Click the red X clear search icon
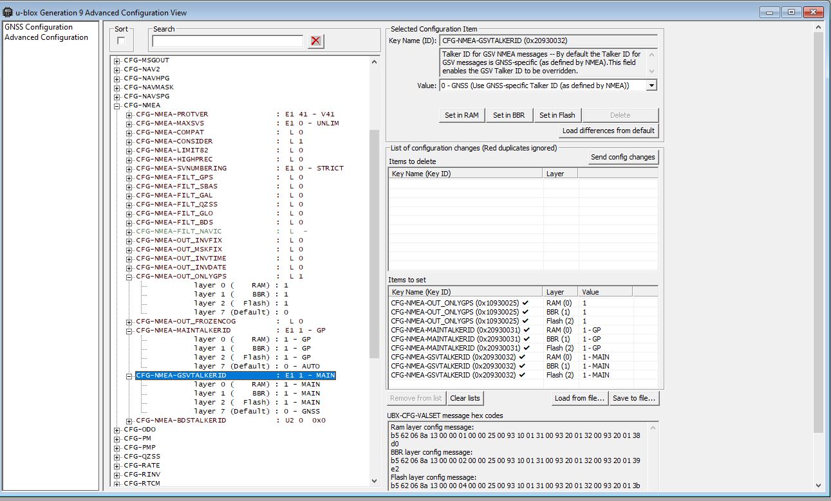Screen dimensions: 831x501 pos(315,41)
